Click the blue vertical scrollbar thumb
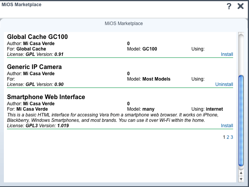 click(241, 121)
